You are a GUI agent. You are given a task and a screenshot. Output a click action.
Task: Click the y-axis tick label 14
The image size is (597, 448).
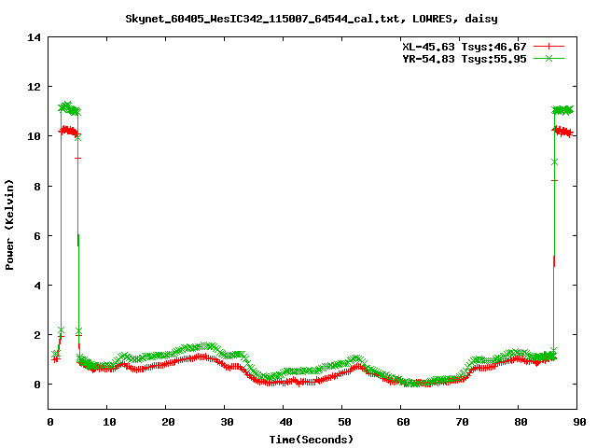[x=34, y=37]
